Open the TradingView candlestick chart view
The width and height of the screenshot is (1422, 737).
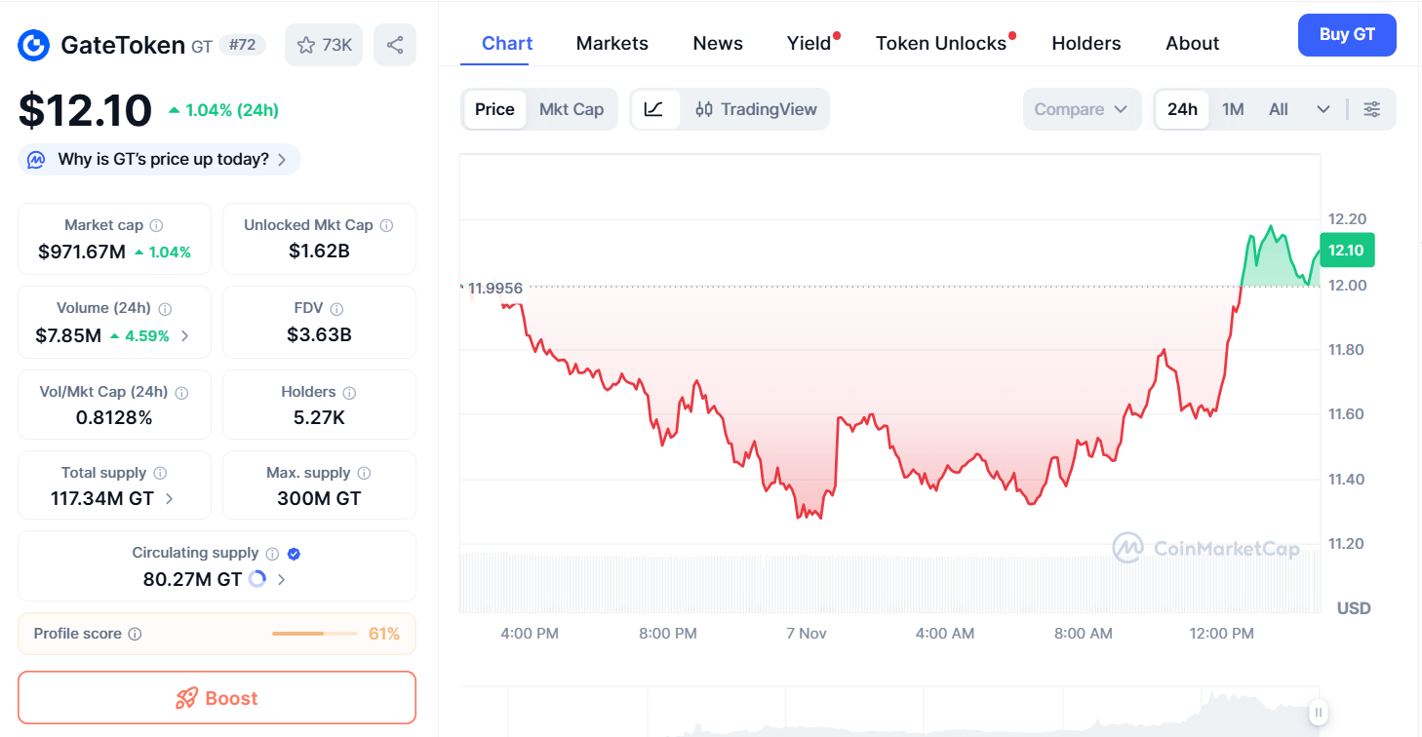point(756,109)
